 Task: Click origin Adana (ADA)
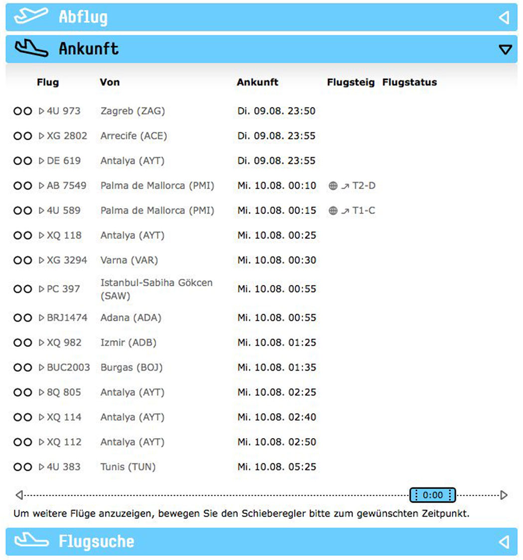[131, 318]
